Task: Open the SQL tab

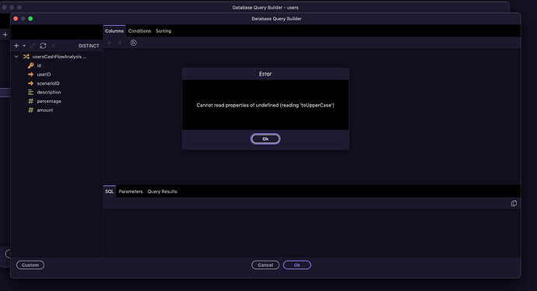Action: pos(109,191)
